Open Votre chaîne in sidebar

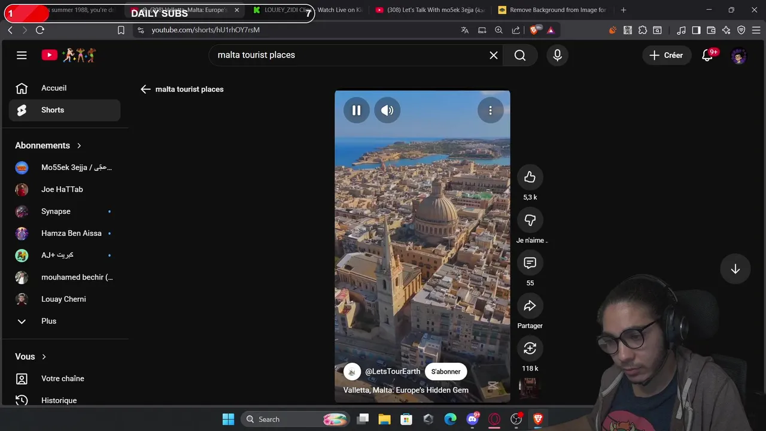point(65,379)
